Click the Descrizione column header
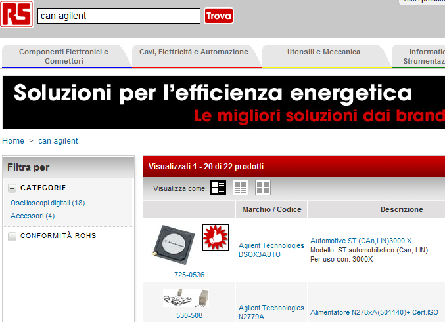 [402, 209]
